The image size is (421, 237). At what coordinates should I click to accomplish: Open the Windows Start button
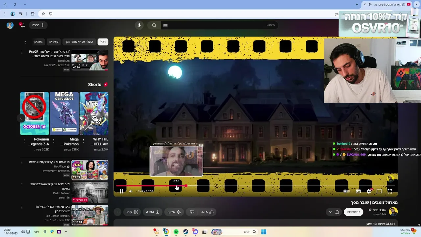tap(263, 232)
